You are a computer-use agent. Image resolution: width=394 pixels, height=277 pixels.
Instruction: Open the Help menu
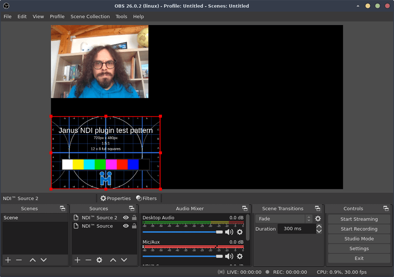(138, 17)
